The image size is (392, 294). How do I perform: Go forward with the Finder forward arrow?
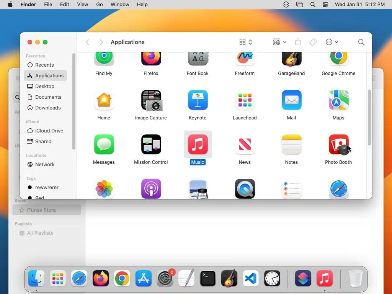101,42
